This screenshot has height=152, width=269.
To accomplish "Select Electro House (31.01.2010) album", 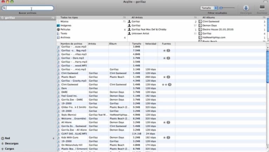I will 233,29.
